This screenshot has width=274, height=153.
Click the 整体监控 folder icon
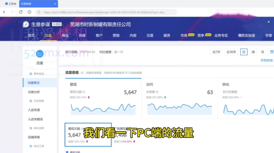click(x=31, y=74)
